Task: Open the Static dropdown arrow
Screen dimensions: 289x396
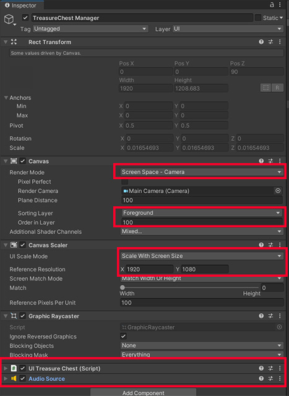Action: click(x=281, y=18)
